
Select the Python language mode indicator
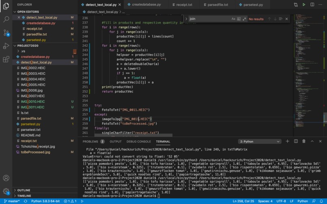[x=303, y=201]
